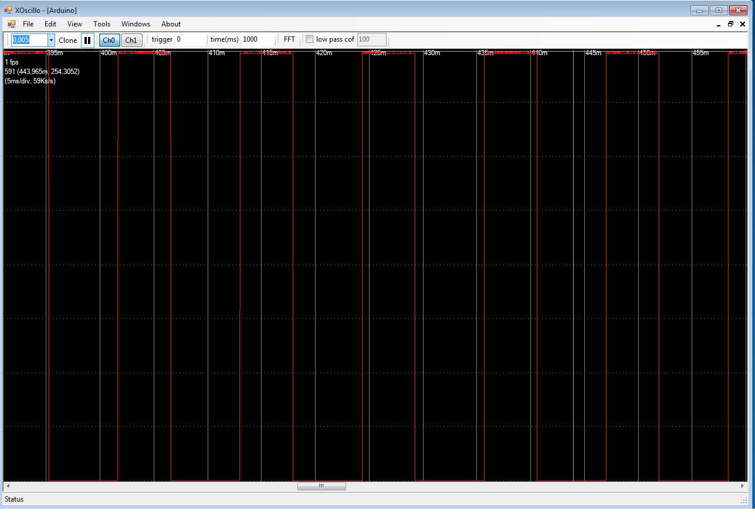The width and height of the screenshot is (755, 528).
Task: Expand the time-per-division dropdown arrow
Action: (x=51, y=40)
